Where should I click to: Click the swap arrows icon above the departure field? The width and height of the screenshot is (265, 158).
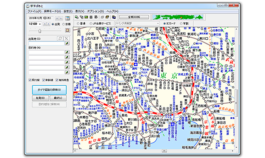tap(60, 38)
